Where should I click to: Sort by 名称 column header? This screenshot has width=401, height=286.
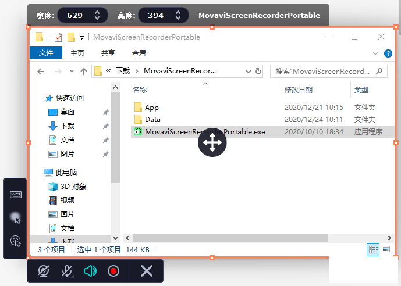coord(140,90)
